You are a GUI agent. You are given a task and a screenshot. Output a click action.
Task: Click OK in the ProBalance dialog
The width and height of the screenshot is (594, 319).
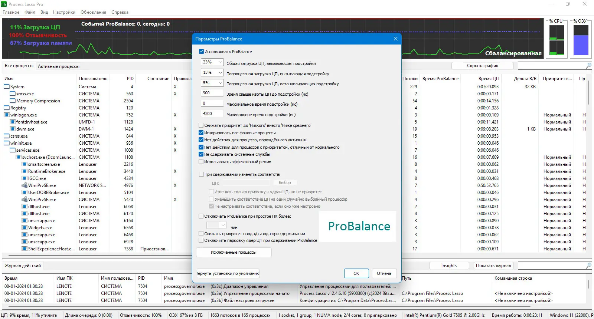point(356,273)
